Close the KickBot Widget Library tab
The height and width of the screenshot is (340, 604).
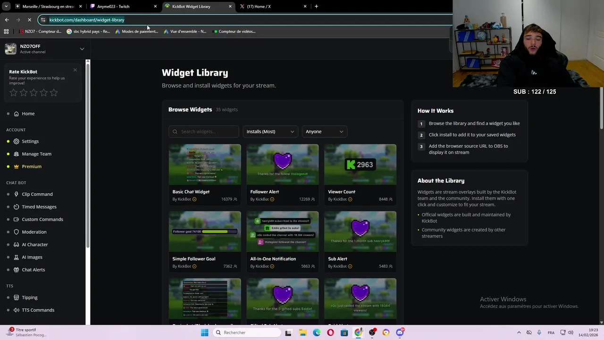[230, 7]
